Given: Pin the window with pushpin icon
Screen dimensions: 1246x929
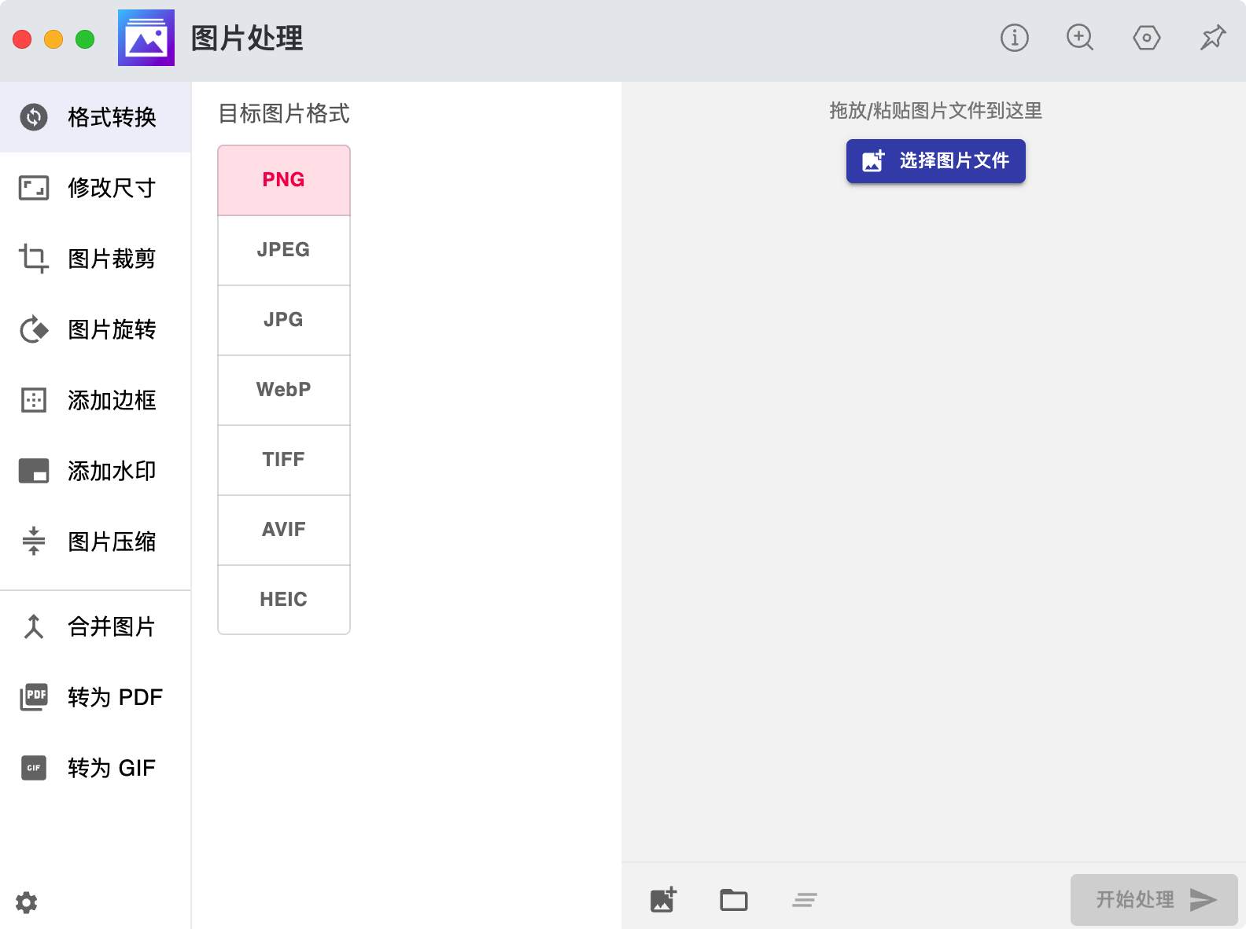Looking at the screenshot, I should click(x=1212, y=38).
